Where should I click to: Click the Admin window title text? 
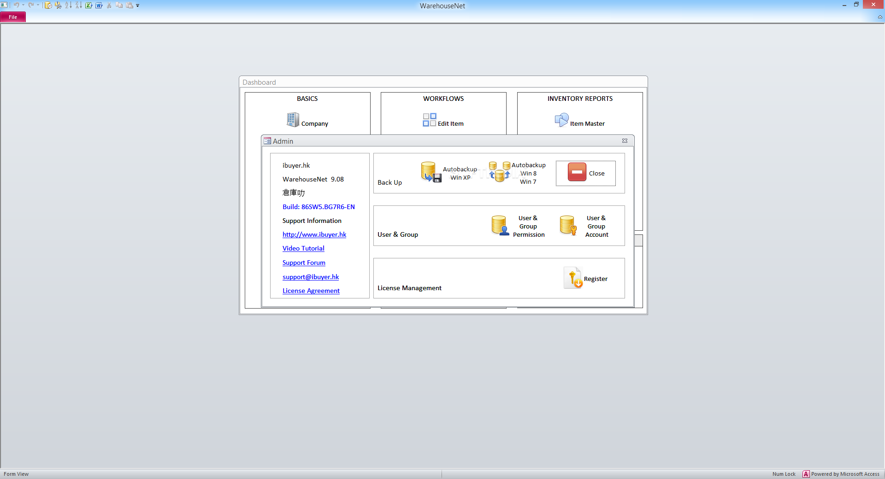click(x=283, y=141)
